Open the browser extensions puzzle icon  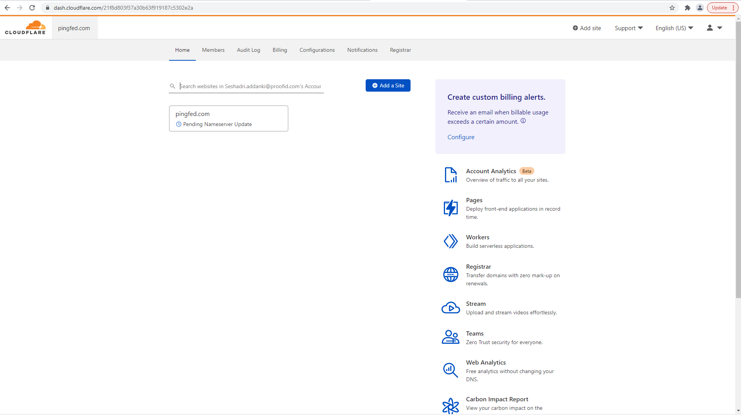(688, 8)
